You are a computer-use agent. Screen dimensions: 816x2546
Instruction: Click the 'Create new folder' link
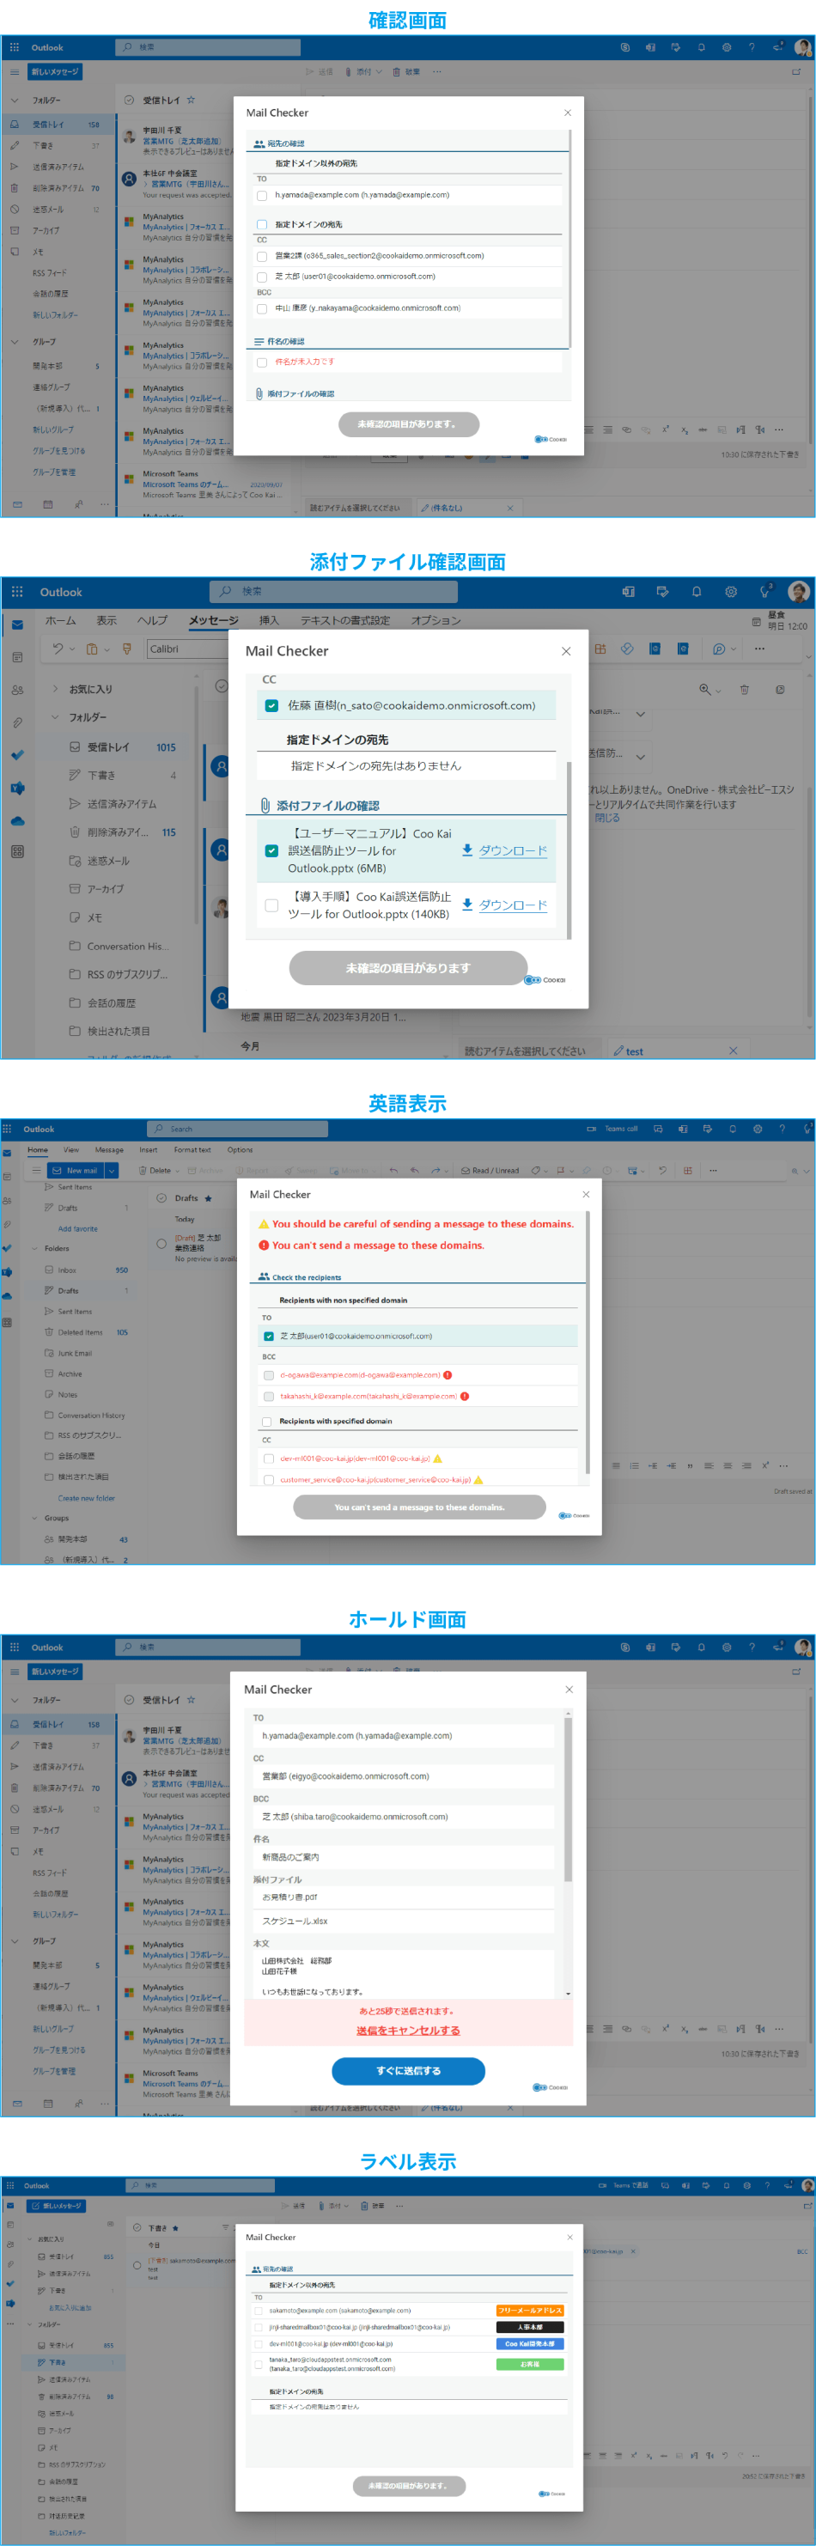tap(86, 1498)
